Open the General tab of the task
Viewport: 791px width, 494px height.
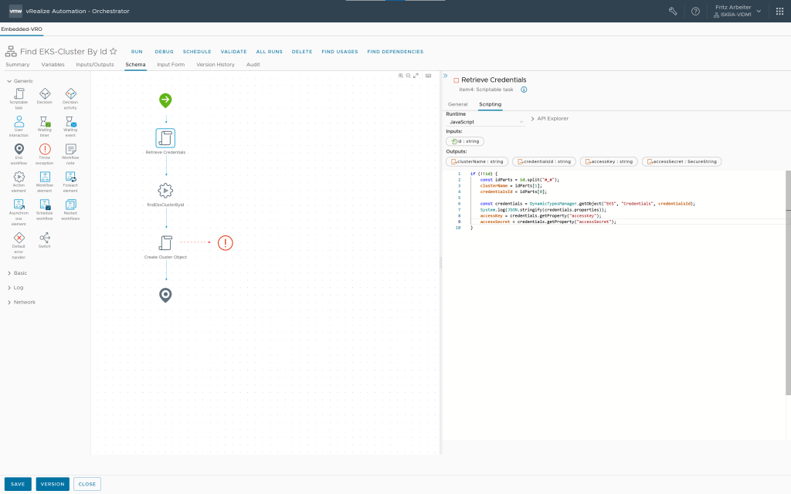point(458,103)
